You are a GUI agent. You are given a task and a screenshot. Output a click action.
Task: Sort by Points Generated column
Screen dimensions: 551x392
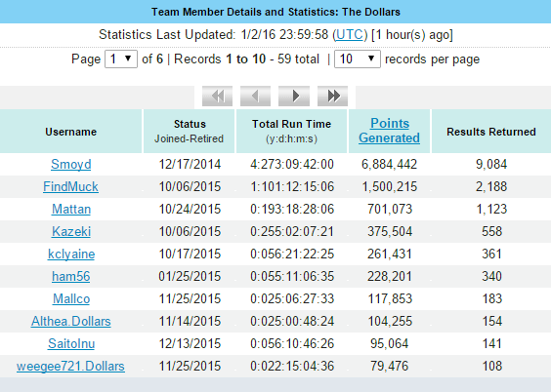click(x=390, y=131)
